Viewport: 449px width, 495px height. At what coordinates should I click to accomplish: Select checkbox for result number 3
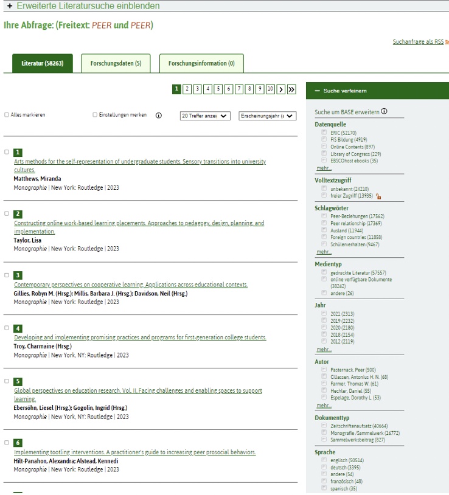pos(7,275)
